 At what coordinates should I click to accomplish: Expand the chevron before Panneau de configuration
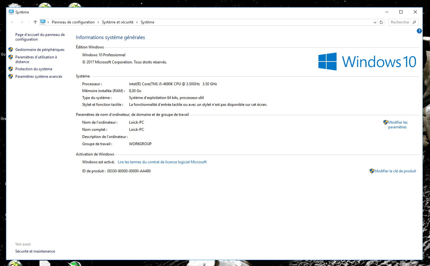click(x=48, y=22)
